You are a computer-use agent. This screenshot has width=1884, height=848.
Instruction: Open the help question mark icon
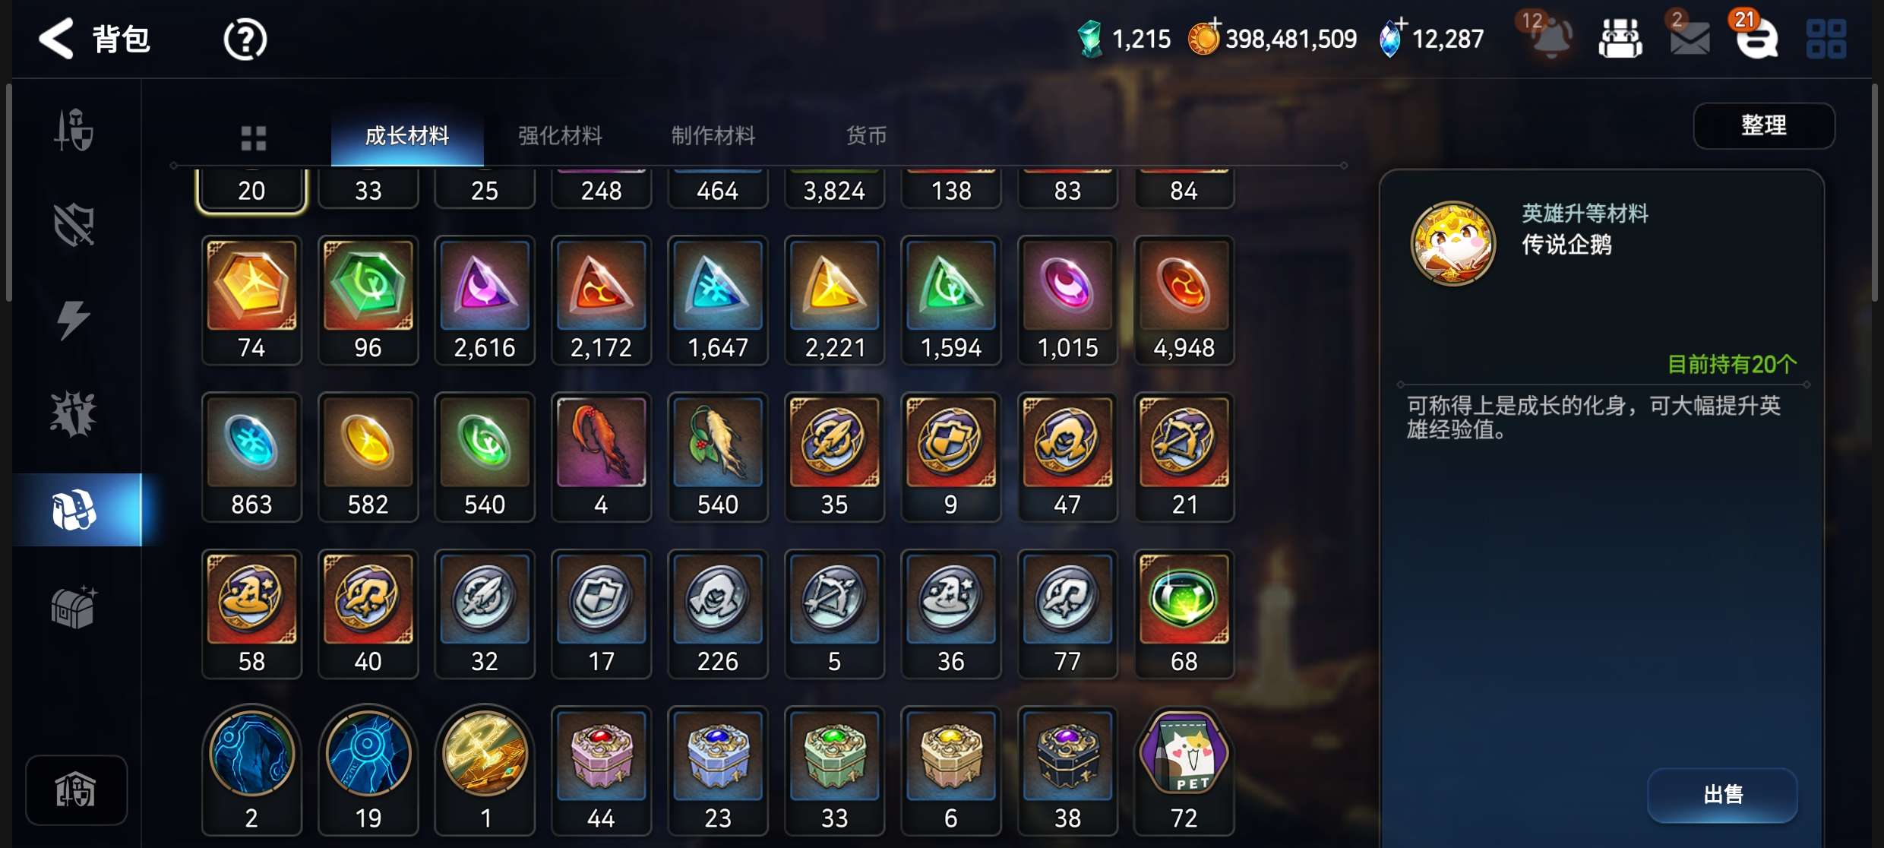coord(245,40)
